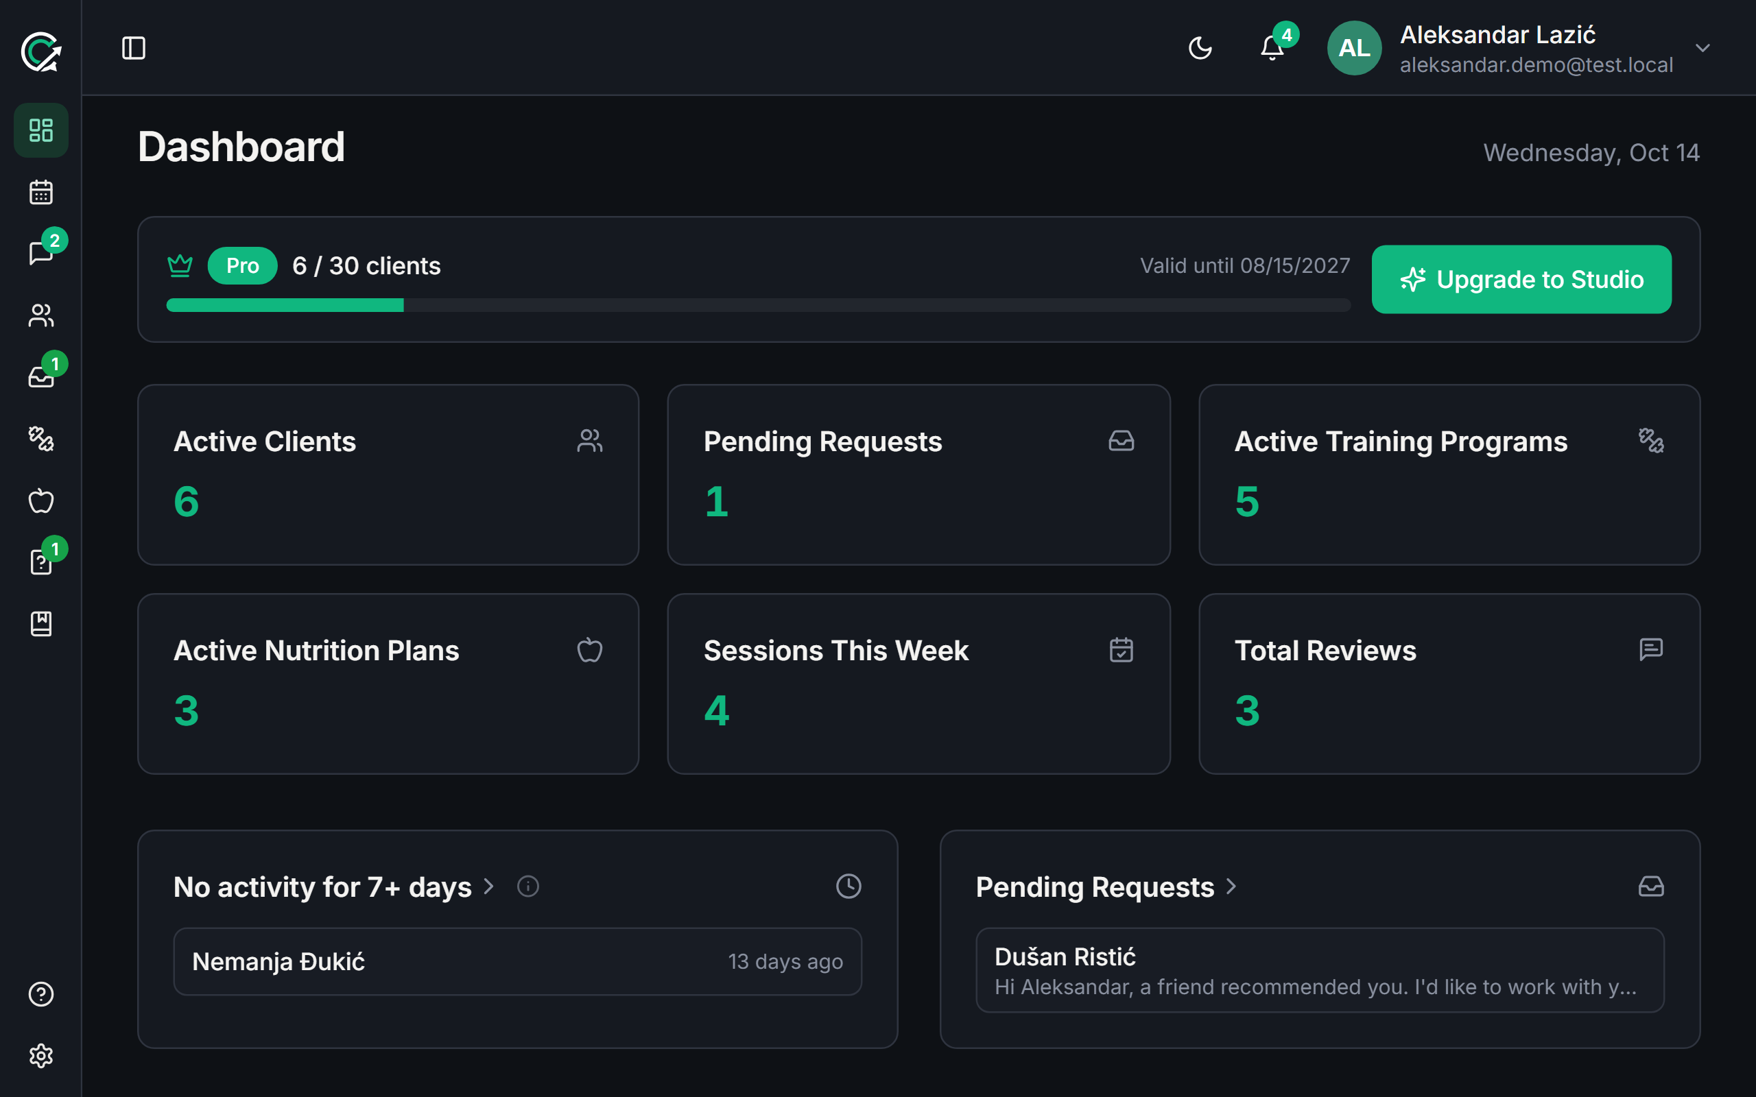Viewport: 1756px width, 1097px height.
Task: Open the clients people icon in sidebar
Action: (40, 315)
